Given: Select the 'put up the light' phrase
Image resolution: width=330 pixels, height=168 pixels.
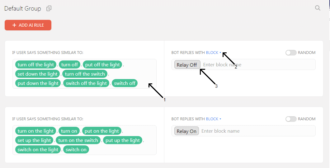Looking at the screenshot, I should pos(123,140).
